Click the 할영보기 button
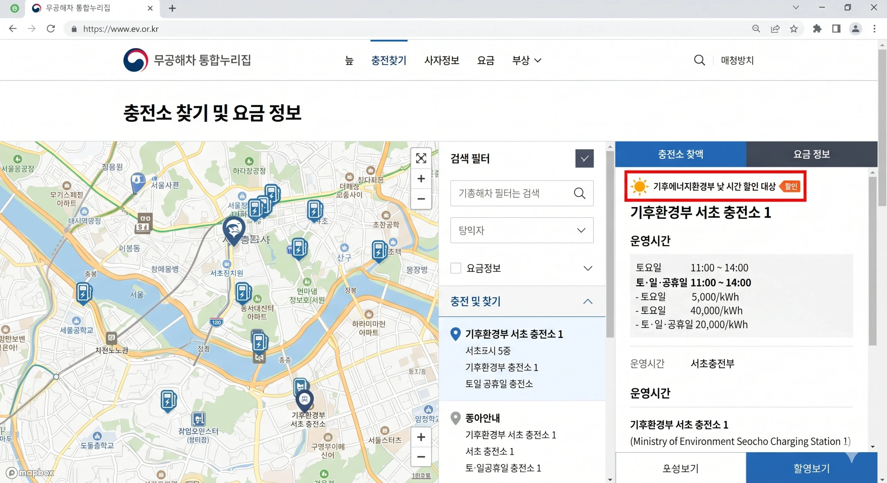 [812, 468]
